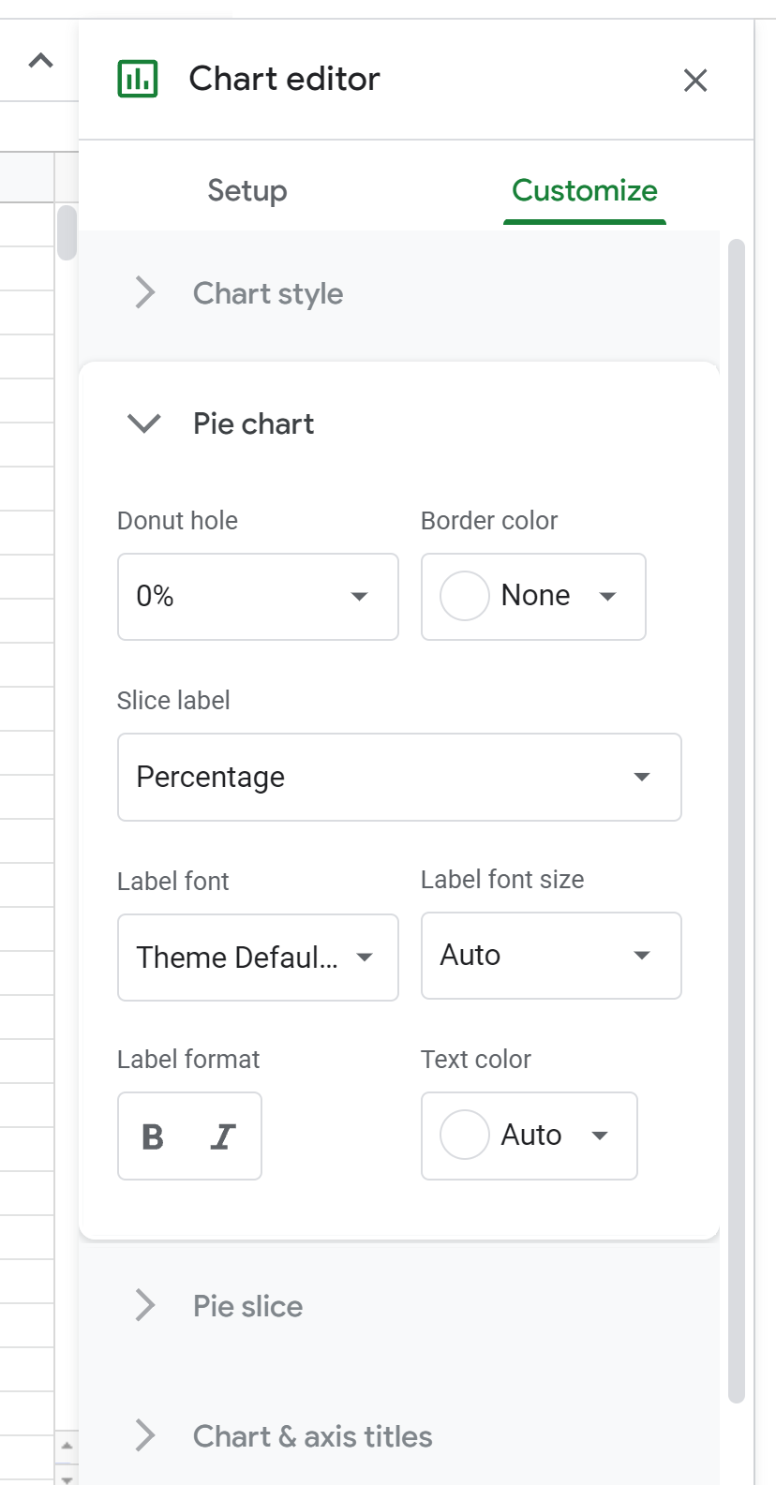Image resolution: width=776 pixels, height=1485 pixels.
Task: Expand Chart & axis titles section
Action: [x=312, y=1436]
